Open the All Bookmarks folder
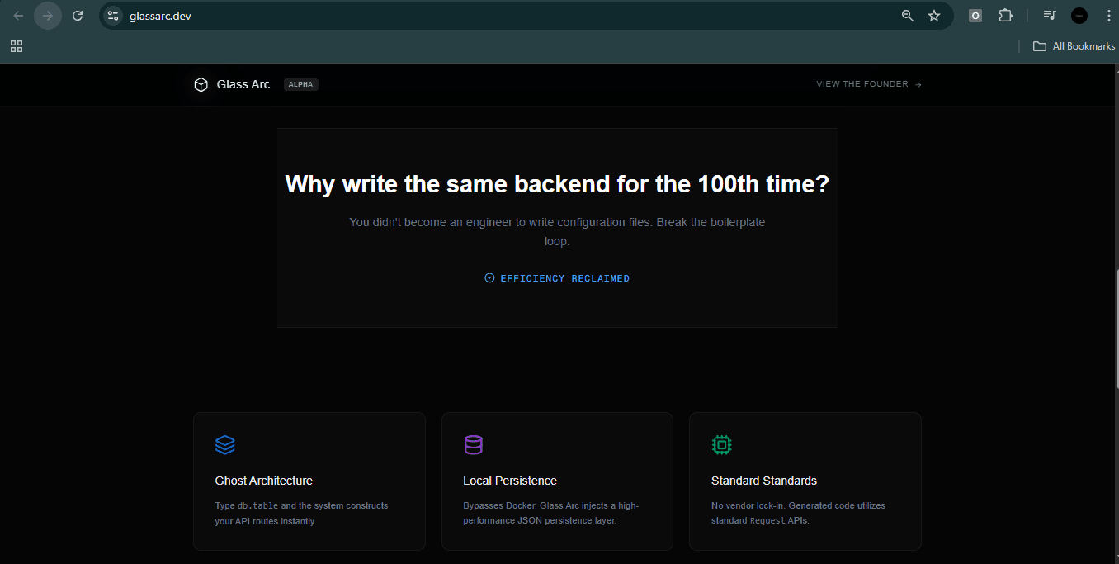Image resolution: width=1119 pixels, height=564 pixels. pyautogui.click(x=1074, y=46)
